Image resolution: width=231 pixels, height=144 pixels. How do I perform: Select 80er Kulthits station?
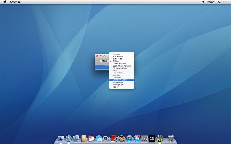point(122,56)
